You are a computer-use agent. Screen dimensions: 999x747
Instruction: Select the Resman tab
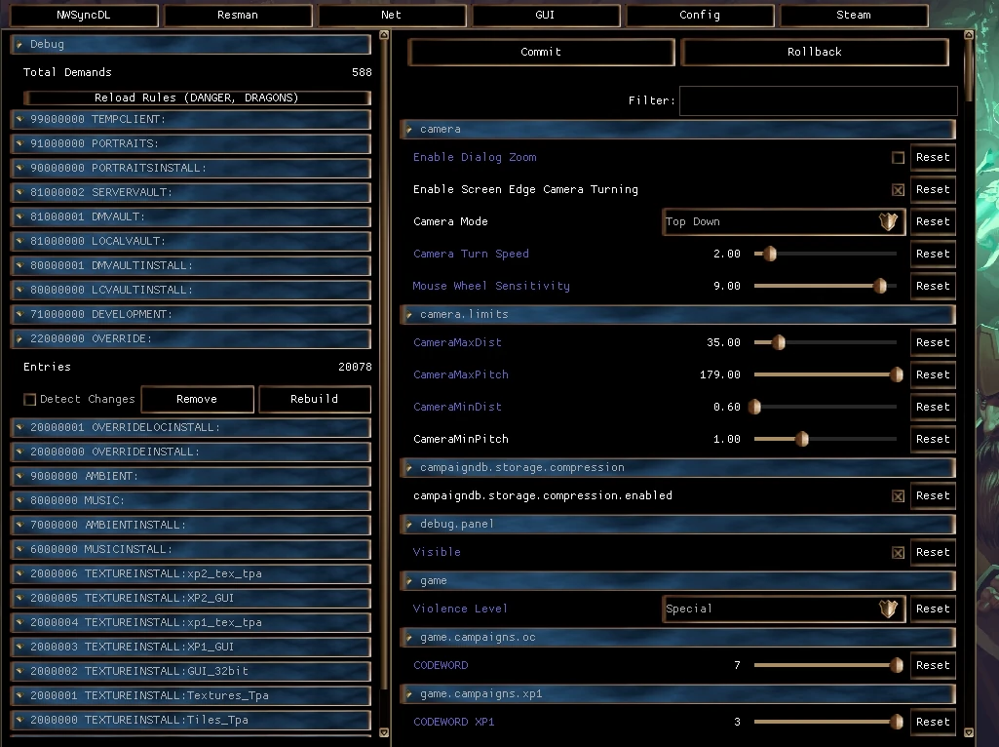pyautogui.click(x=237, y=15)
